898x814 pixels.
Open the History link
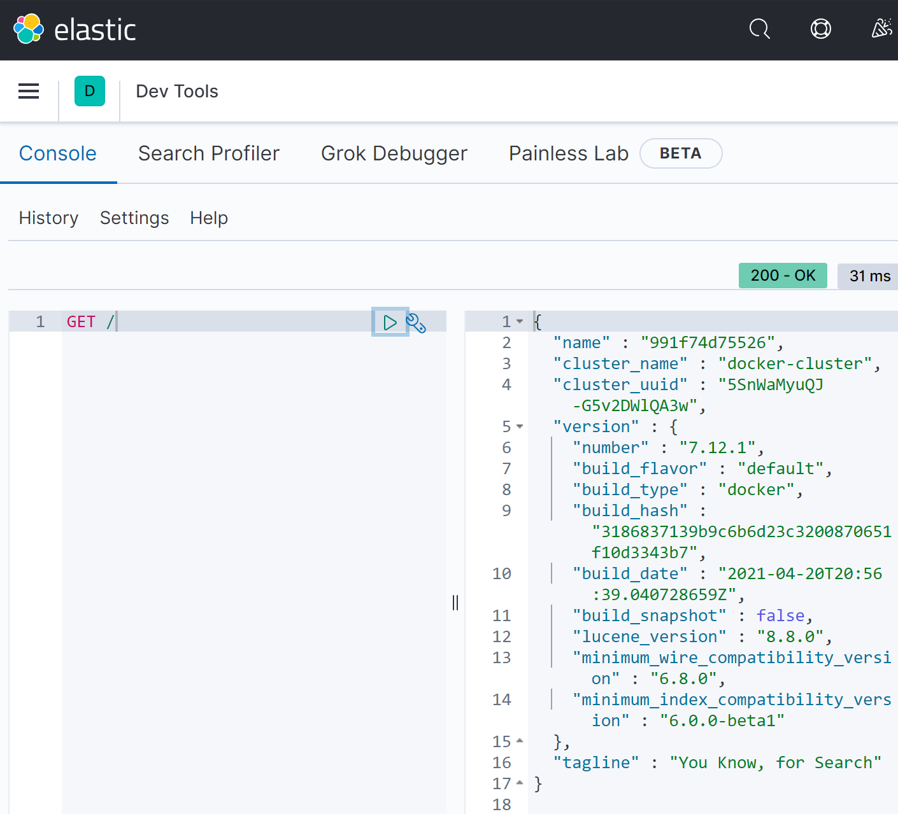(x=48, y=218)
